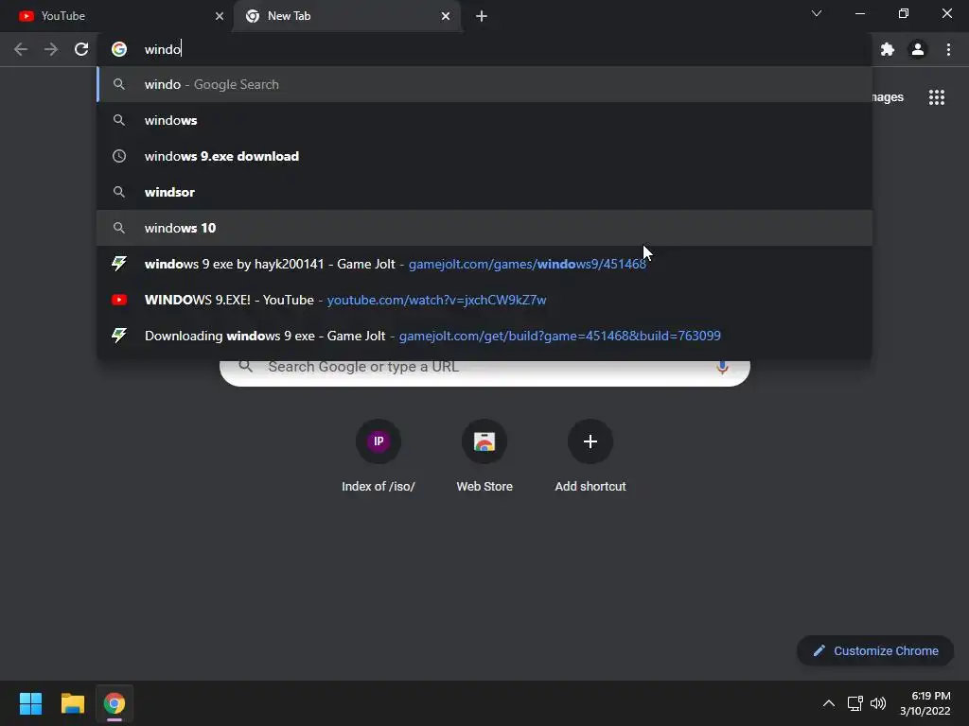Start voice search with microphone icon
The image size is (969, 726).
(x=722, y=368)
